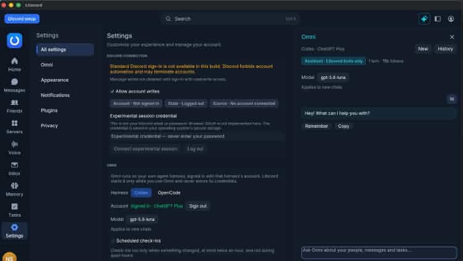Click the Signed in ChatGPT Plus status text
The height and width of the screenshot is (261, 463).
point(157,206)
